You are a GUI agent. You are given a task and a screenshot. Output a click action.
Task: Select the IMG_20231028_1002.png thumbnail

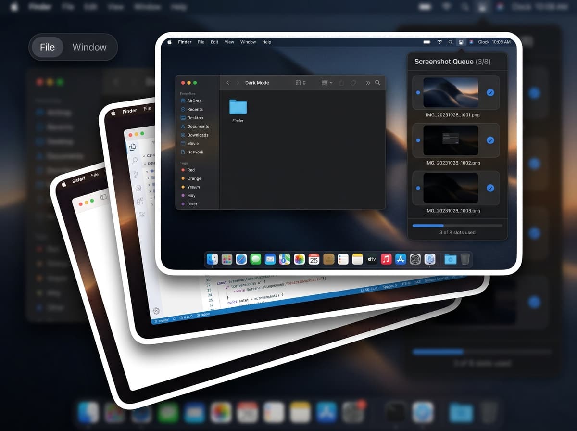[x=451, y=140]
